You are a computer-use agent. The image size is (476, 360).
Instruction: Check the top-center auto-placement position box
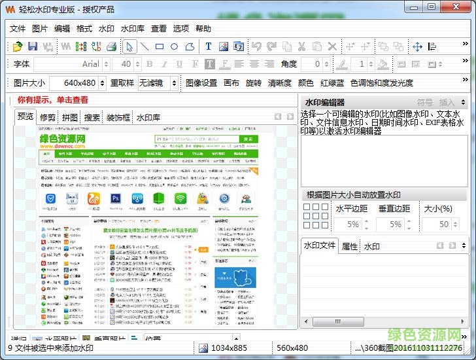point(316,207)
